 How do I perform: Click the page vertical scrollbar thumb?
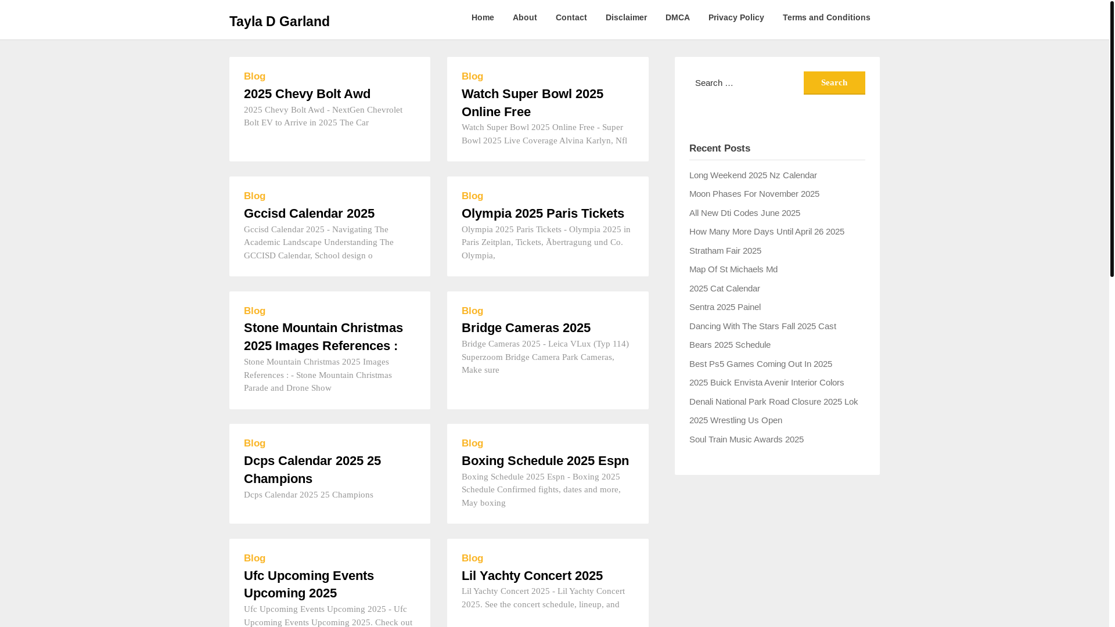1112,138
